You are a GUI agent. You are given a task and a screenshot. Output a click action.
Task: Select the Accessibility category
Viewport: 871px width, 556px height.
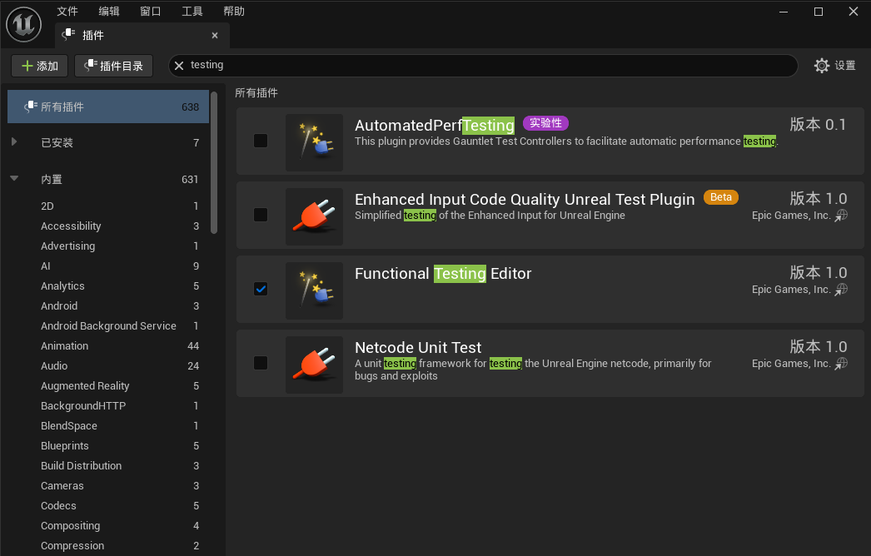(x=108, y=226)
